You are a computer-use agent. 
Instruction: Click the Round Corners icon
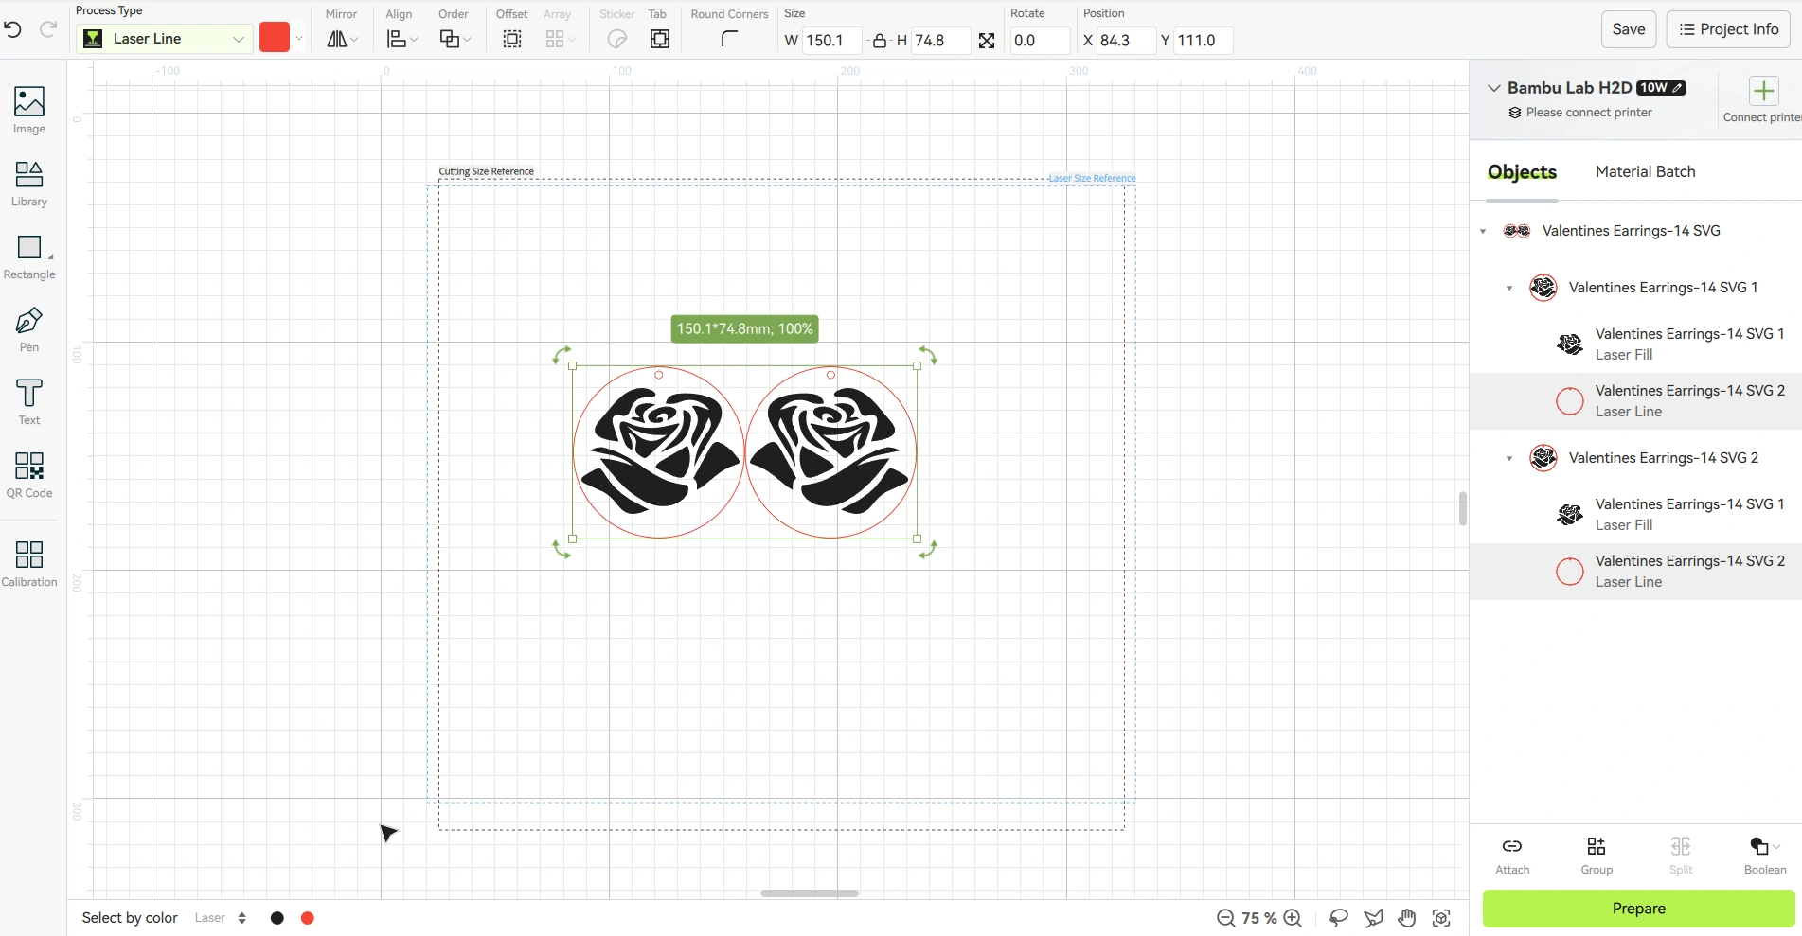tap(729, 39)
